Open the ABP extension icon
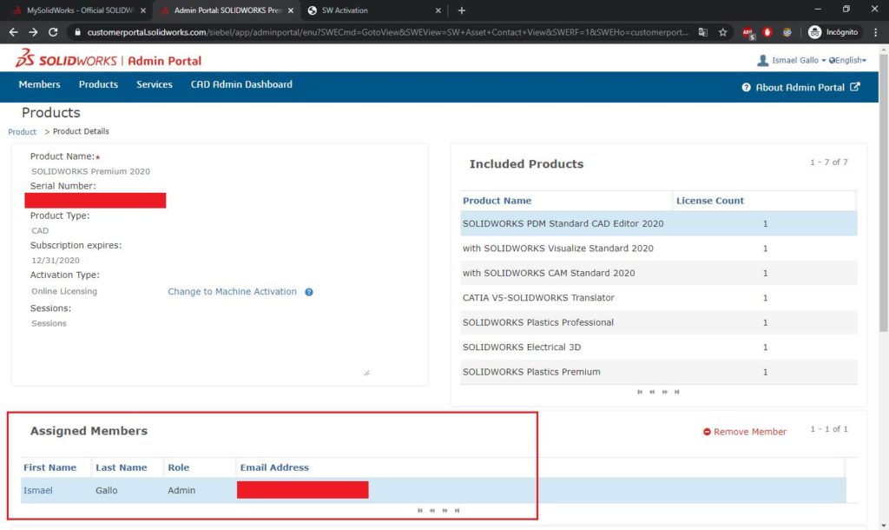Image resolution: width=889 pixels, height=530 pixels. coord(748,33)
